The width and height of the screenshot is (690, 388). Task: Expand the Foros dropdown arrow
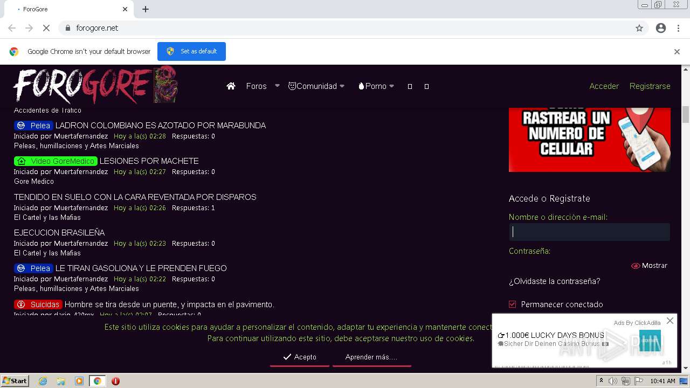click(x=277, y=86)
